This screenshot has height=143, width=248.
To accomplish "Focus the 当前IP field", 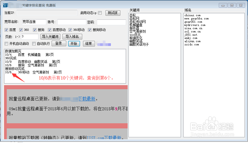I will 47,13.
